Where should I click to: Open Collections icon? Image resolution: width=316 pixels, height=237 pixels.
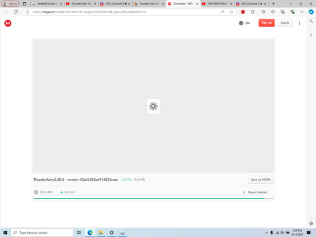(x=283, y=12)
